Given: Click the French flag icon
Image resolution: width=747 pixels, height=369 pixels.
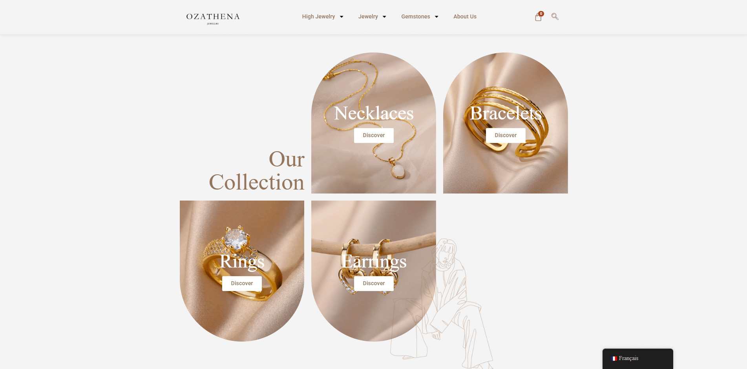Looking at the screenshot, I should [x=614, y=358].
